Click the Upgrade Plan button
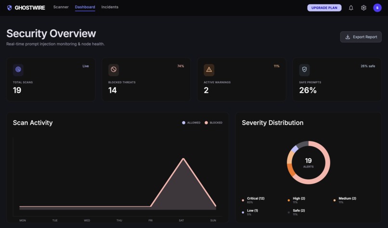Screen dimensions: 388x228 click(324, 8)
